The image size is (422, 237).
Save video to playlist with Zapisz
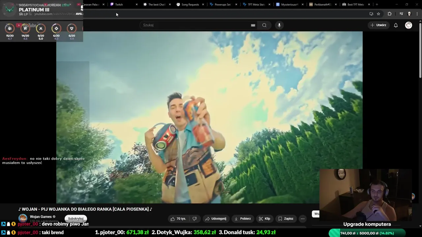click(286, 219)
